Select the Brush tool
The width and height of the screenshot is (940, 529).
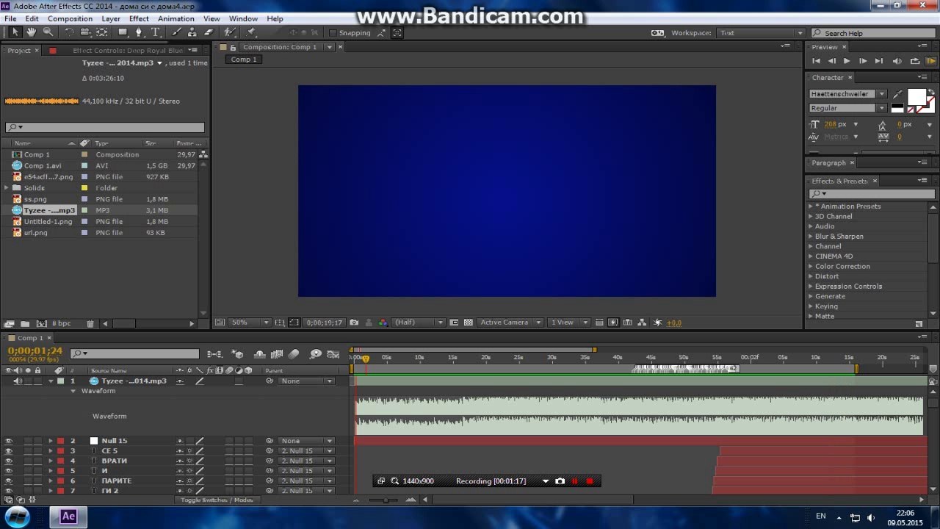tap(177, 32)
